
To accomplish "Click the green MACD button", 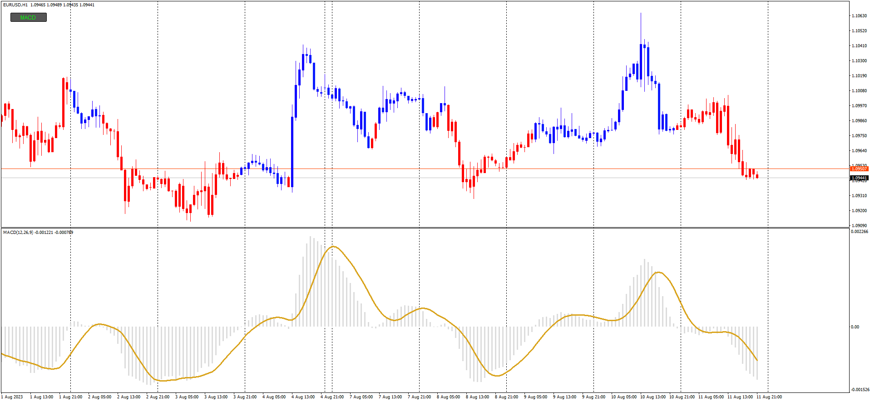I will 28,17.
